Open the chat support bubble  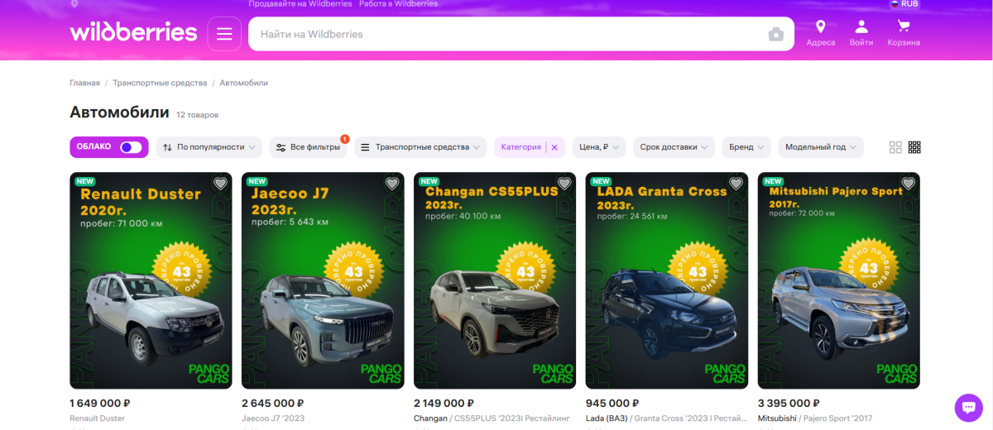(x=968, y=408)
